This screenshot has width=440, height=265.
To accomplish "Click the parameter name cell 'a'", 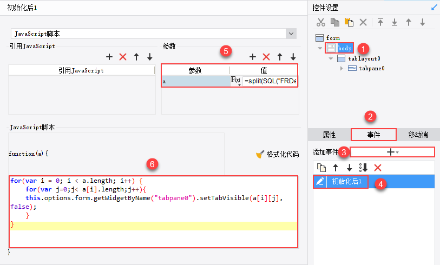I will point(195,81).
